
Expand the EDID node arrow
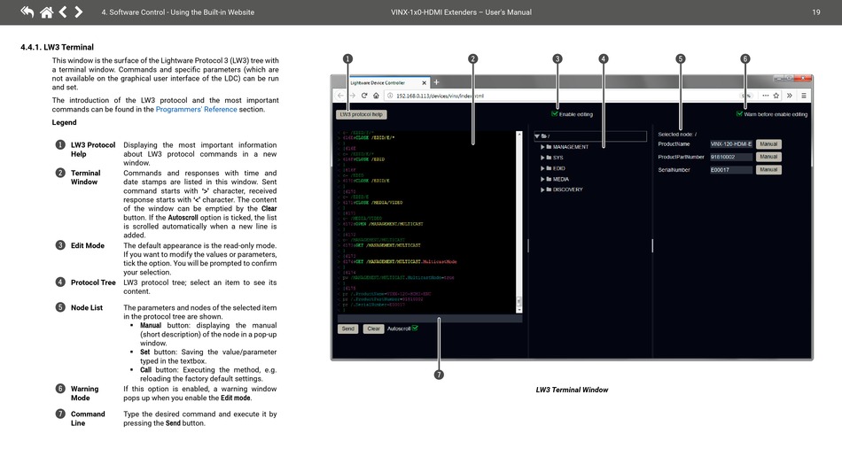[542, 168]
